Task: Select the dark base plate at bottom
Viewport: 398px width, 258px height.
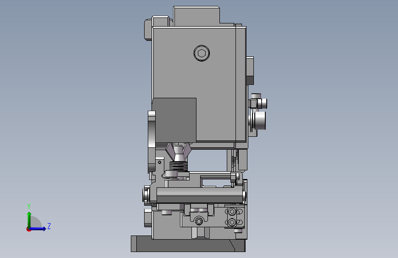Action: [188, 244]
